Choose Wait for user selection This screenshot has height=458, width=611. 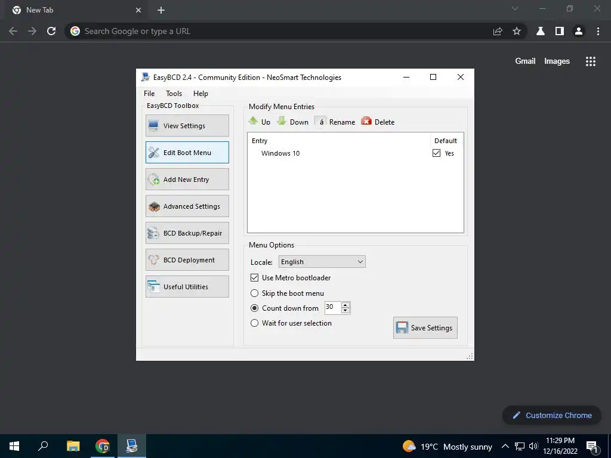254,323
